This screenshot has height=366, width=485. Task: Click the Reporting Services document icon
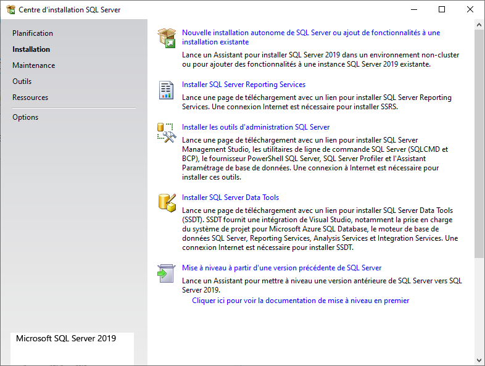[166, 90]
